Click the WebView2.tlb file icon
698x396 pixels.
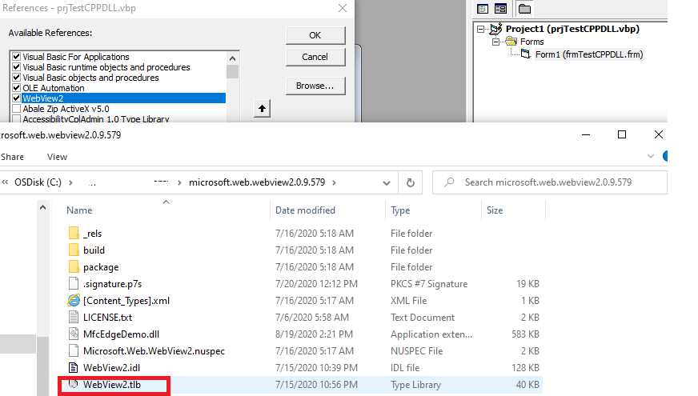[74, 384]
